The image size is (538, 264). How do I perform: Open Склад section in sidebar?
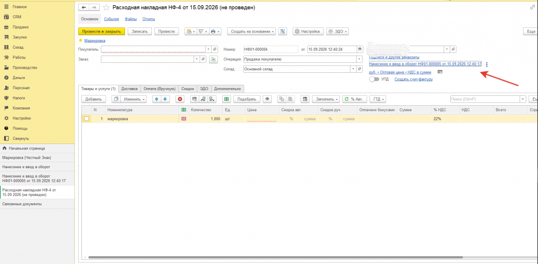[x=17, y=47]
